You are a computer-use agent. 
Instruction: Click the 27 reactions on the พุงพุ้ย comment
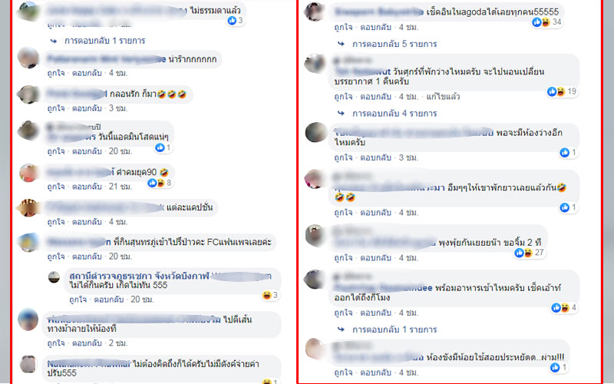pyautogui.click(x=529, y=253)
